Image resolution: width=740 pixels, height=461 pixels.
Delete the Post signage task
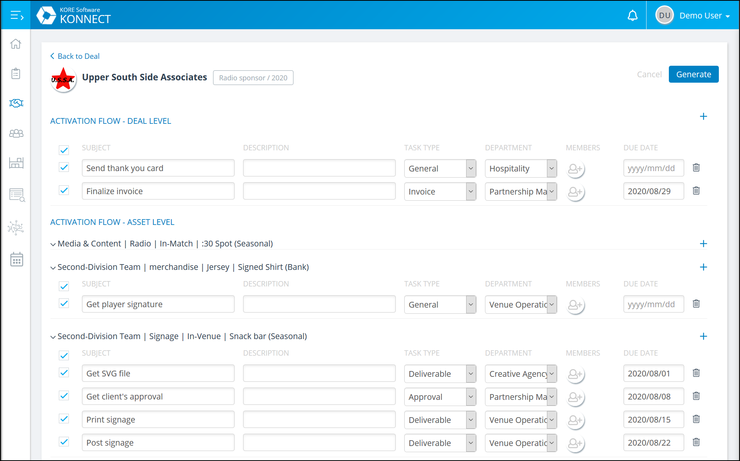pos(696,442)
